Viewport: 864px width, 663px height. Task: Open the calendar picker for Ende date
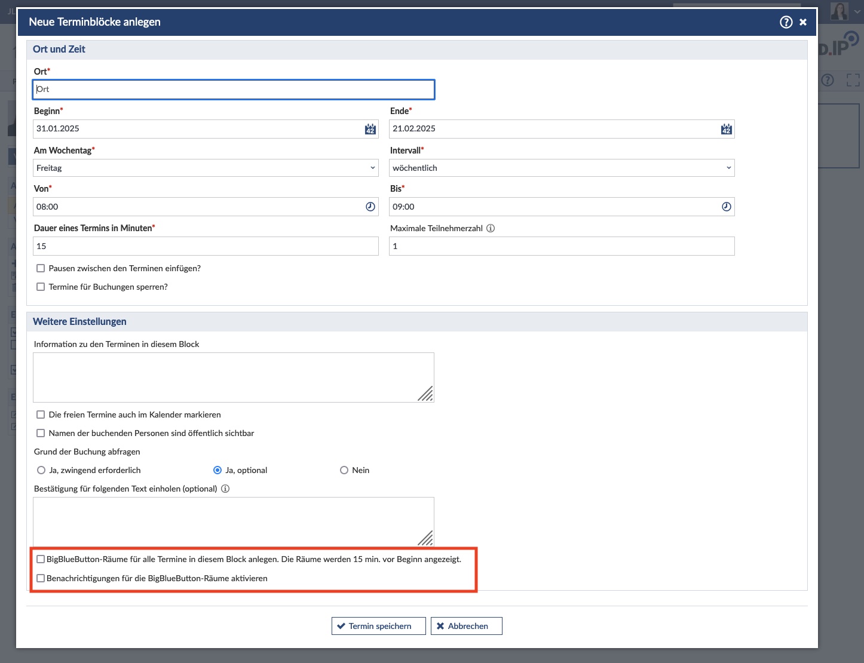726,129
